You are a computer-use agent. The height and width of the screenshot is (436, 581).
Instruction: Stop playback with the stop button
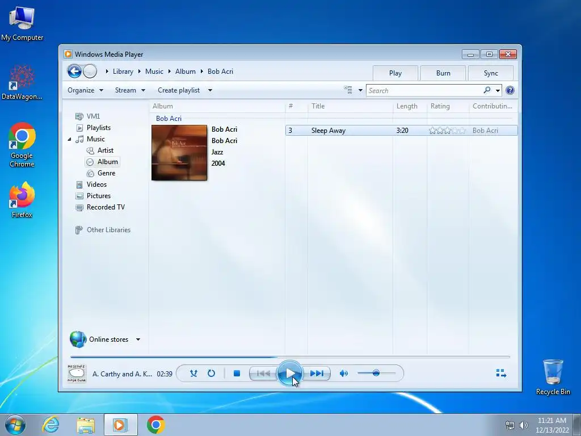click(x=237, y=374)
